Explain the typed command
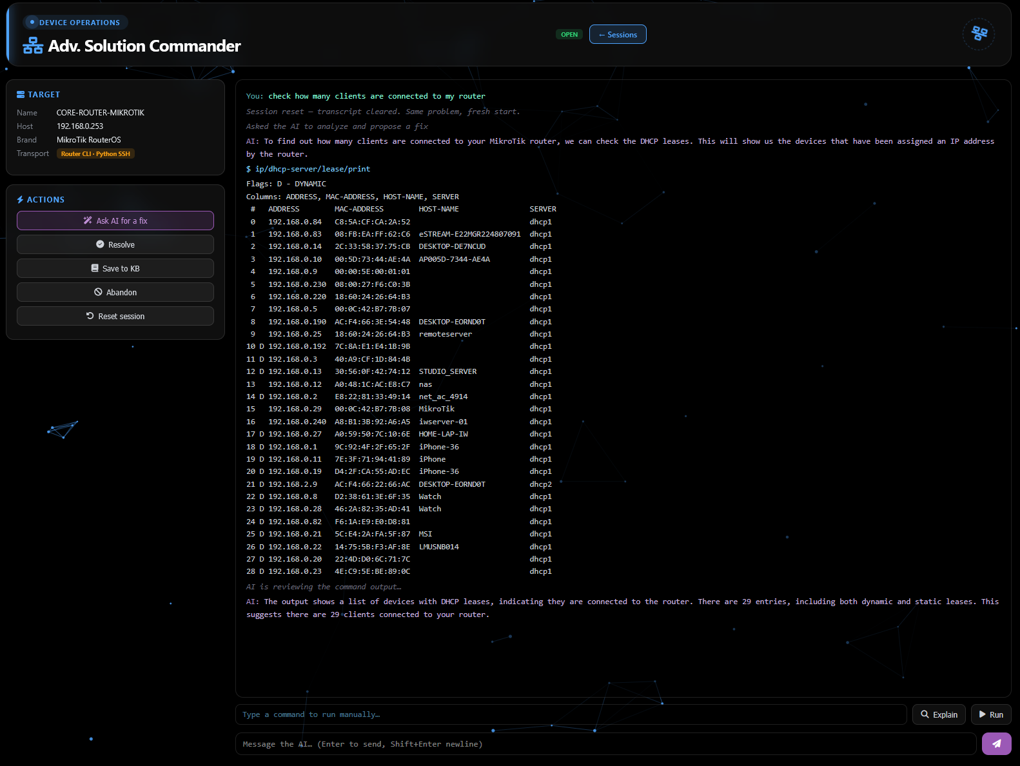This screenshot has width=1020, height=766. pyautogui.click(x=939, y=714)
